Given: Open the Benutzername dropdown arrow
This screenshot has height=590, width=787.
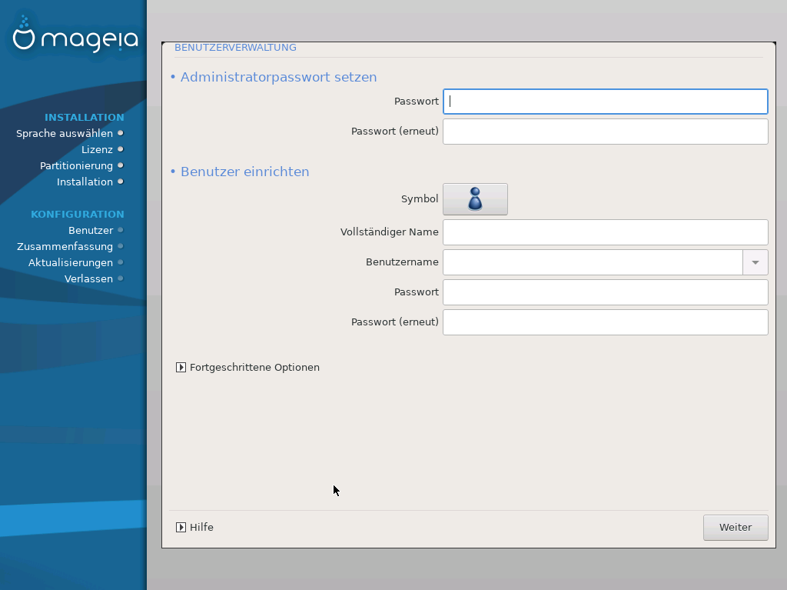Looking at the screenshot, I should pos(755,262).
